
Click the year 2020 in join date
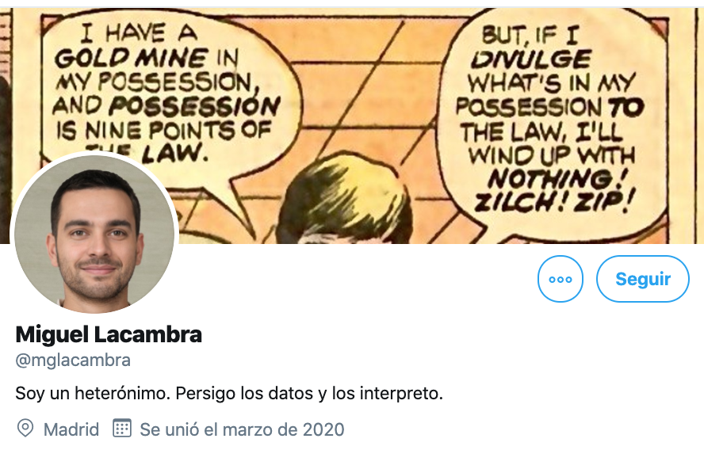323,429
